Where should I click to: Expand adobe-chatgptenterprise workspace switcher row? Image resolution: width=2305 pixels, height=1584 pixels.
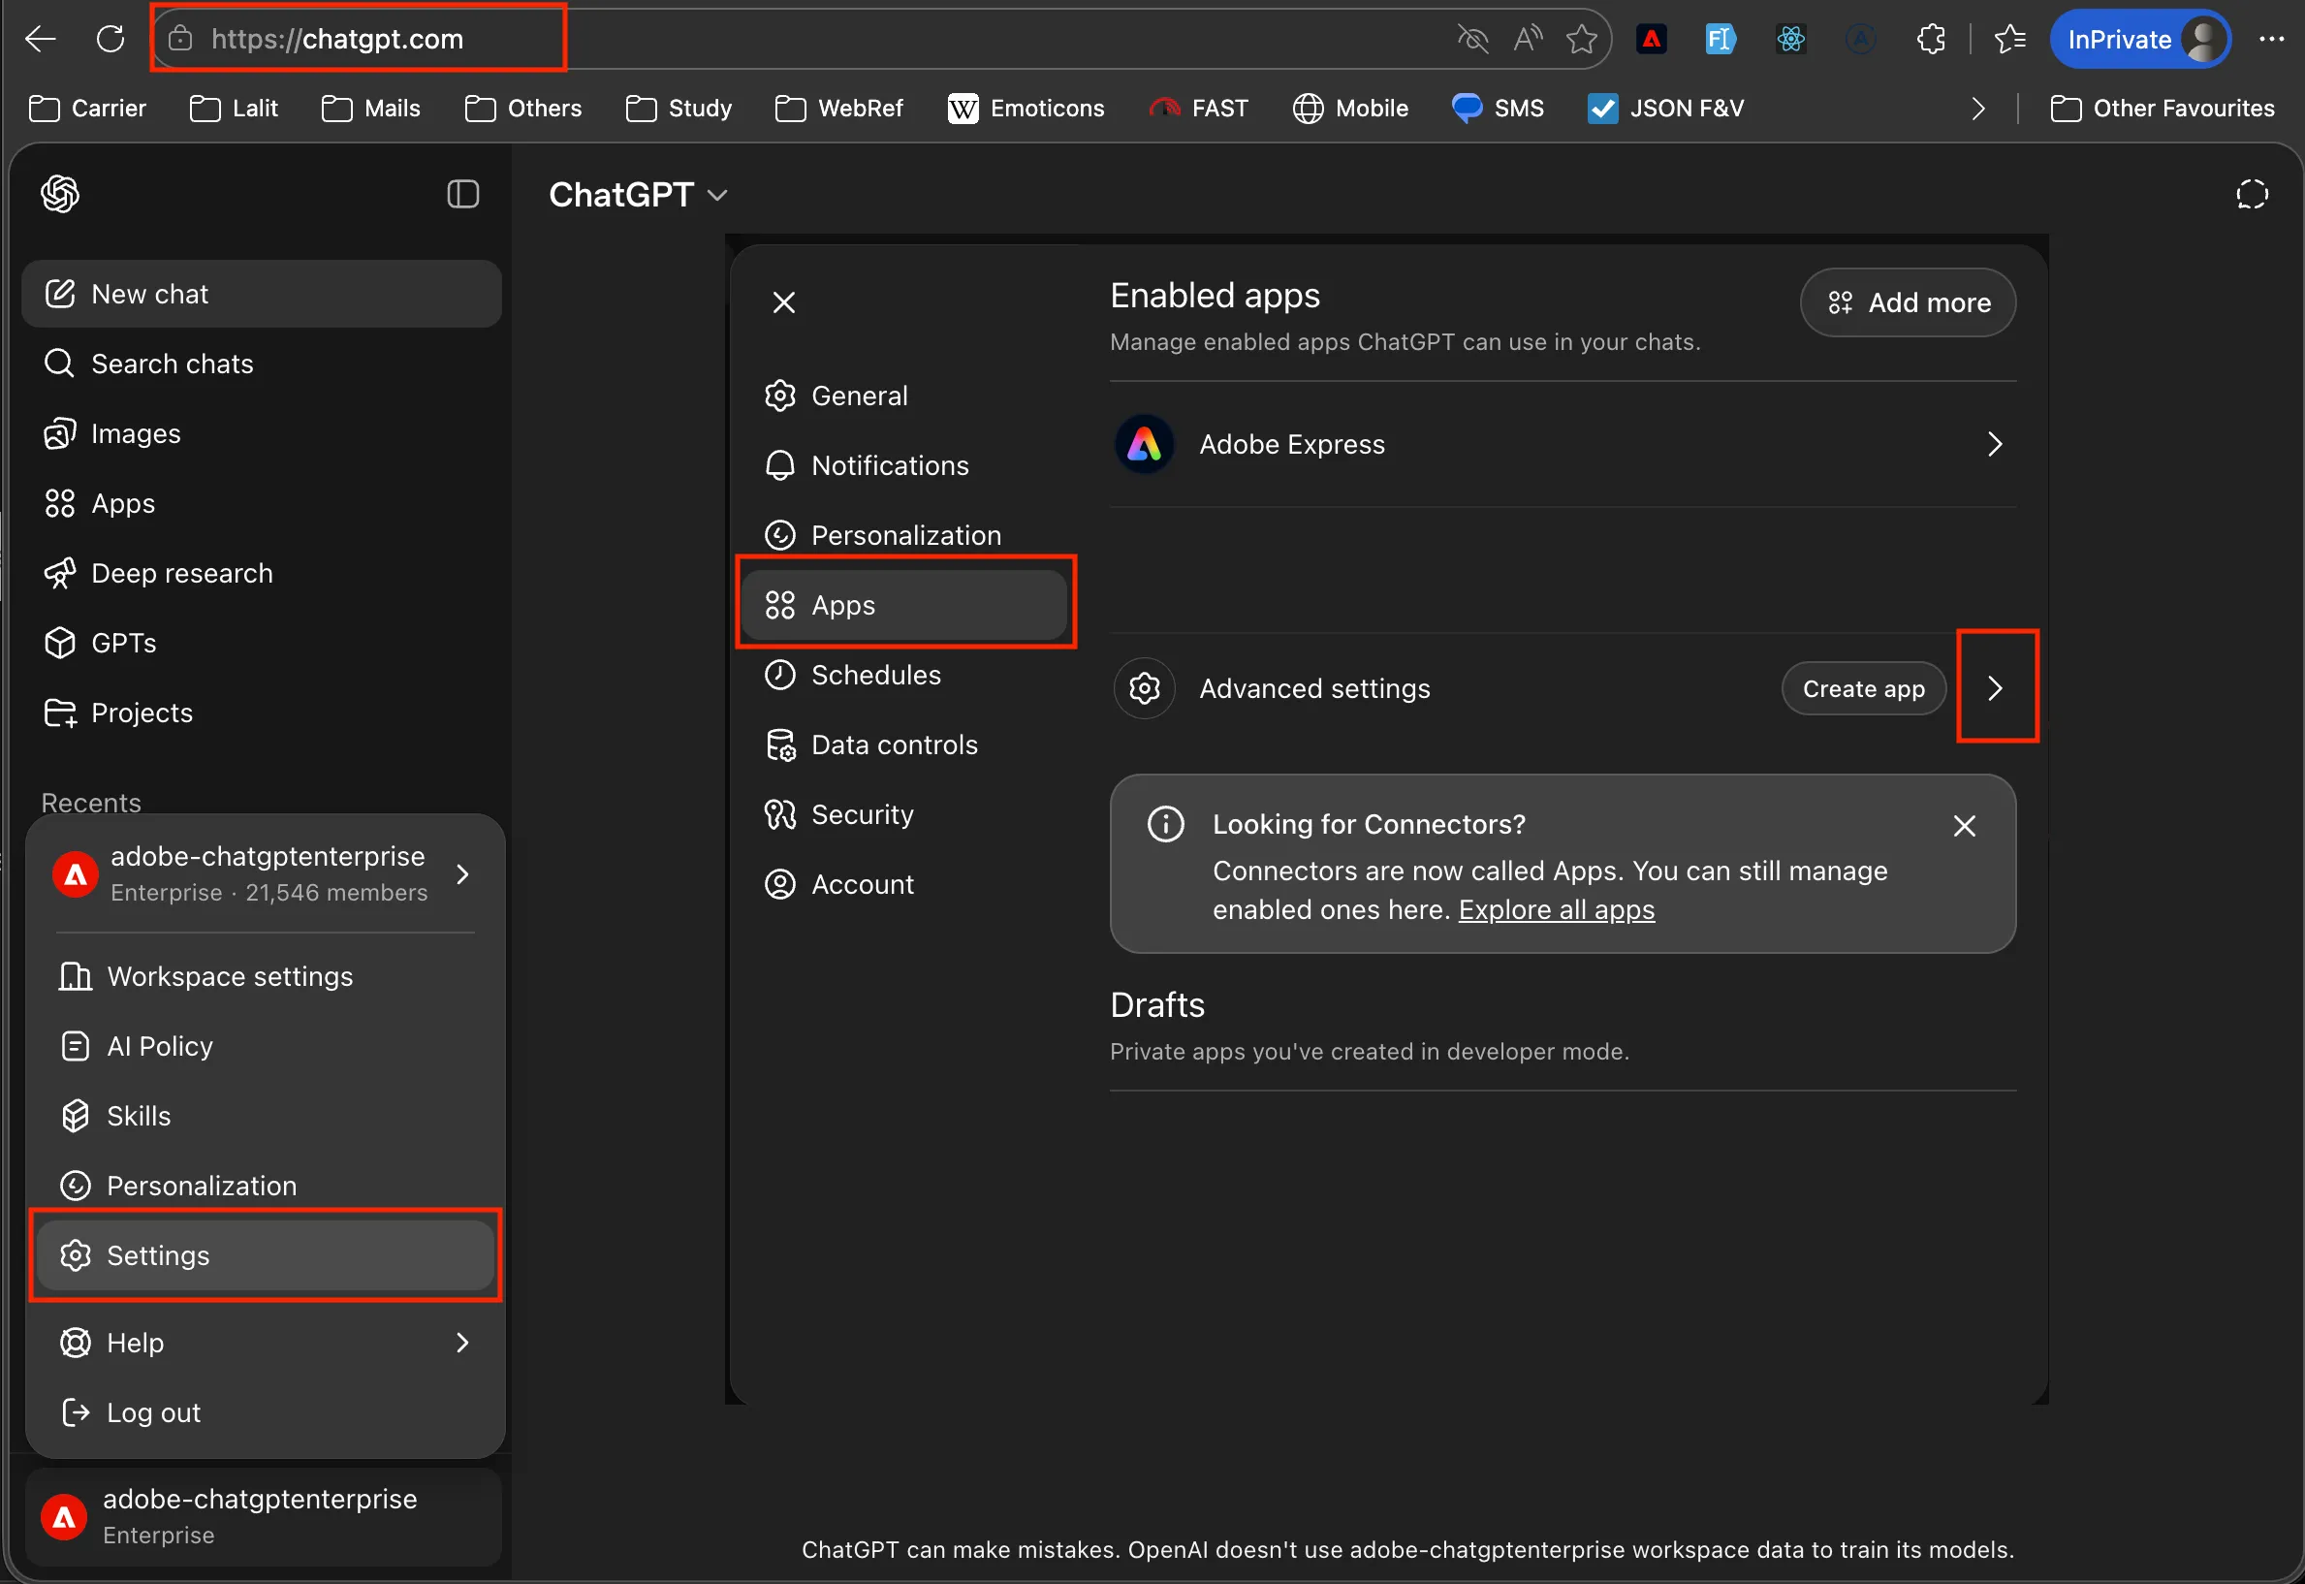click(265, 873)
